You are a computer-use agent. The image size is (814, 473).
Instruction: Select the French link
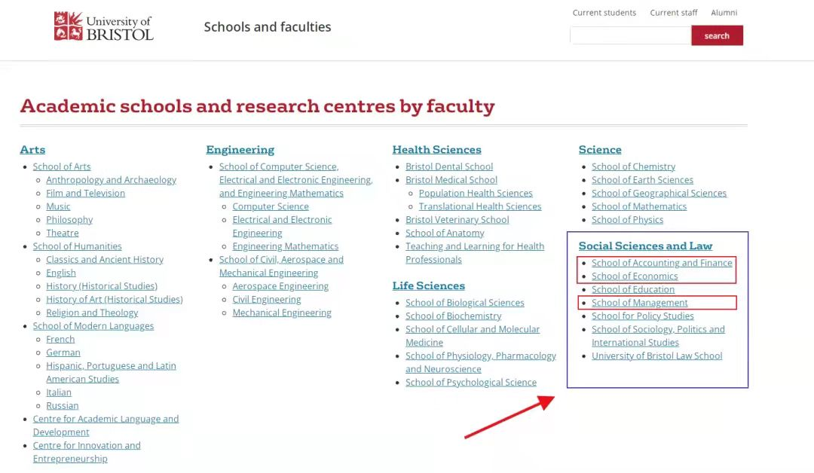(x=60, y=339)
